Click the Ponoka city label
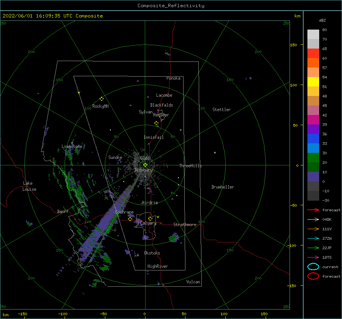This screenshot has height=319, width=342. pyautogui.click(x=173, y=78)
